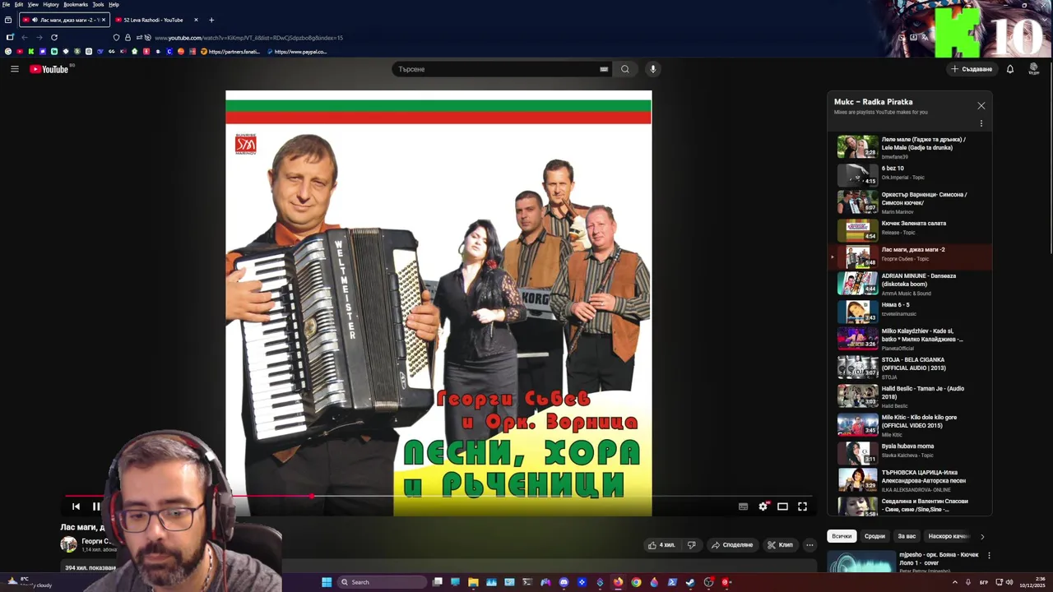Open mjpesho орк. Бояна Кючек thumbnail
Viewport: 1053px width, 592px height.
click(x=861, y=562)
